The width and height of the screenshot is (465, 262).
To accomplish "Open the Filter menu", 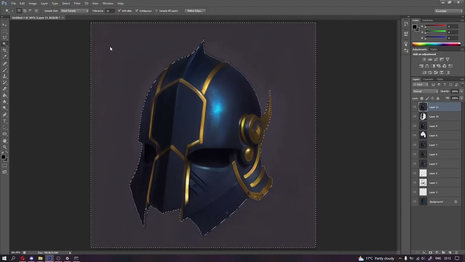I will click(x=77, y=3).
